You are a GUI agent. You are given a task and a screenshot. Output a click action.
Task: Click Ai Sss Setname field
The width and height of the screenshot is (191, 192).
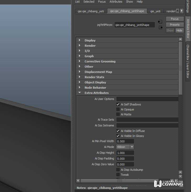[147, 125]
